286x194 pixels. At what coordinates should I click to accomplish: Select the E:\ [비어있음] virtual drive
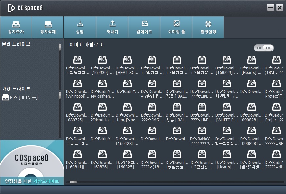point(20,97)
